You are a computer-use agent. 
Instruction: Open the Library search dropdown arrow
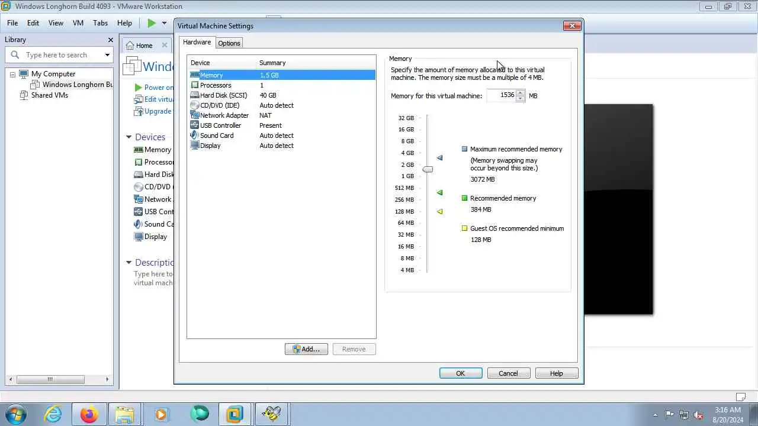click(x=107, y=55)
